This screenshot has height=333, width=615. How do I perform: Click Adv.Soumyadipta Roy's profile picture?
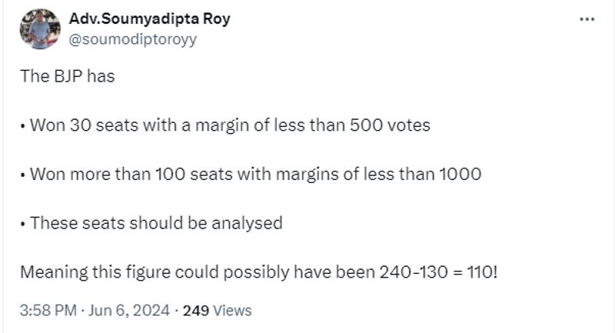[40, 29]
